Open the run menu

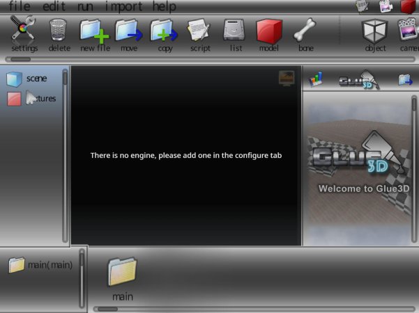tap(85, 6)
